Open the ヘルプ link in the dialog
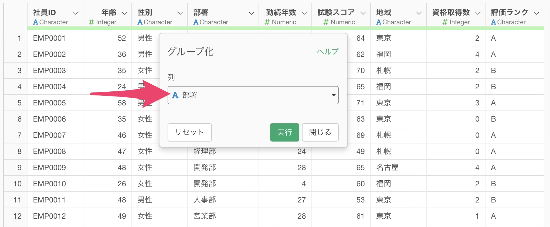The image size is (550, 227). 327,51
